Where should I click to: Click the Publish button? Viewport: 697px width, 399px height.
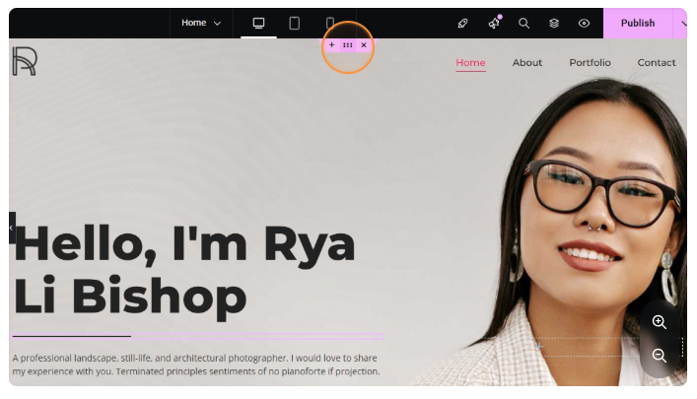coord(637,23)
